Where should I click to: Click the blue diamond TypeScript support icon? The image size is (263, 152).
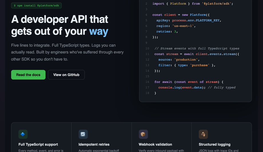coord(23,134)
